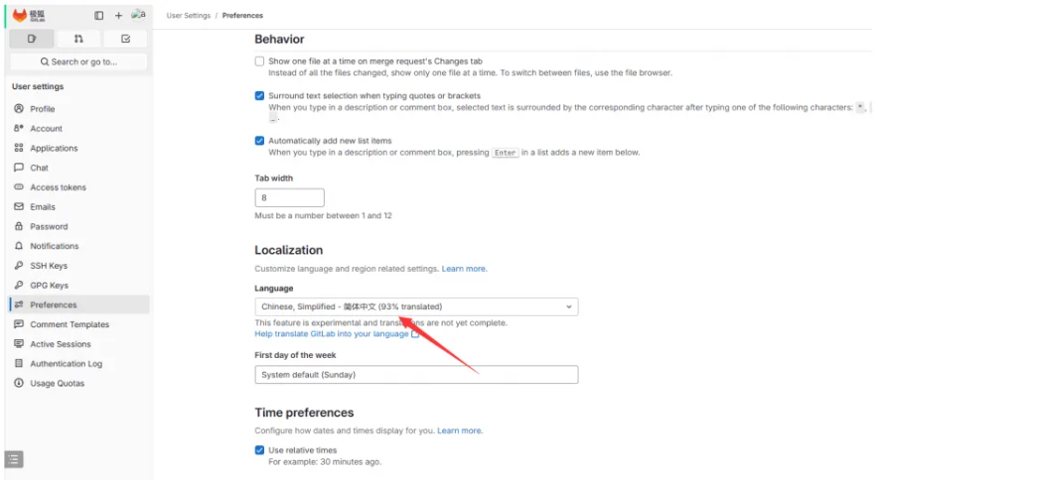Screen dimensions: 1037x480
Task: Click the plus create new icon
Action: (118, 15)
